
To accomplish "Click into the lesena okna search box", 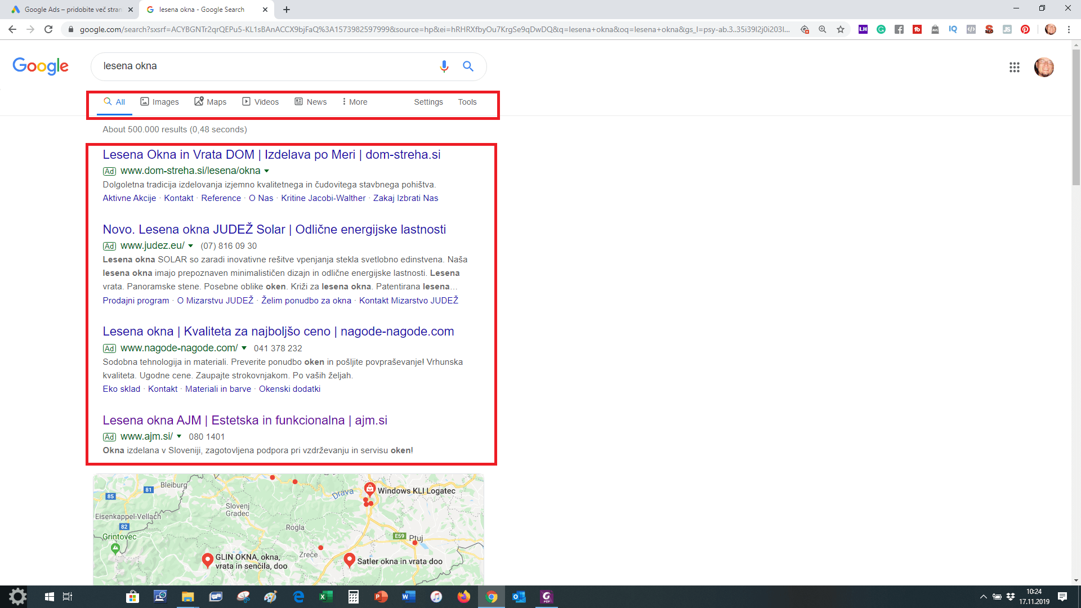I will (265, 66).
